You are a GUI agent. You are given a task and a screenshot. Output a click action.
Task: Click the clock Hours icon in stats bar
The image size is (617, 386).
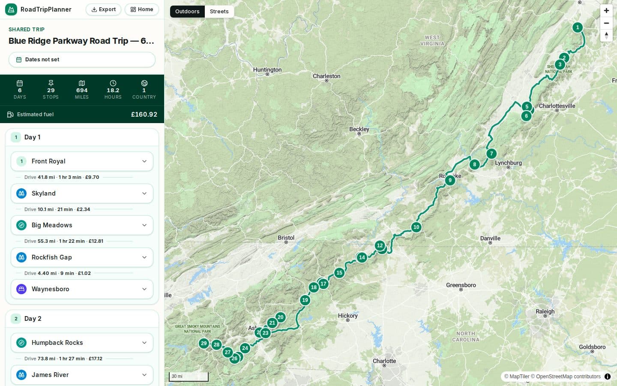[113, 83]
